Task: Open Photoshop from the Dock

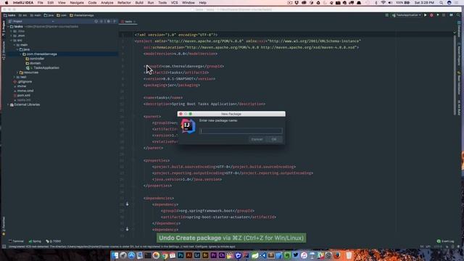Action: tap(181, 255)
